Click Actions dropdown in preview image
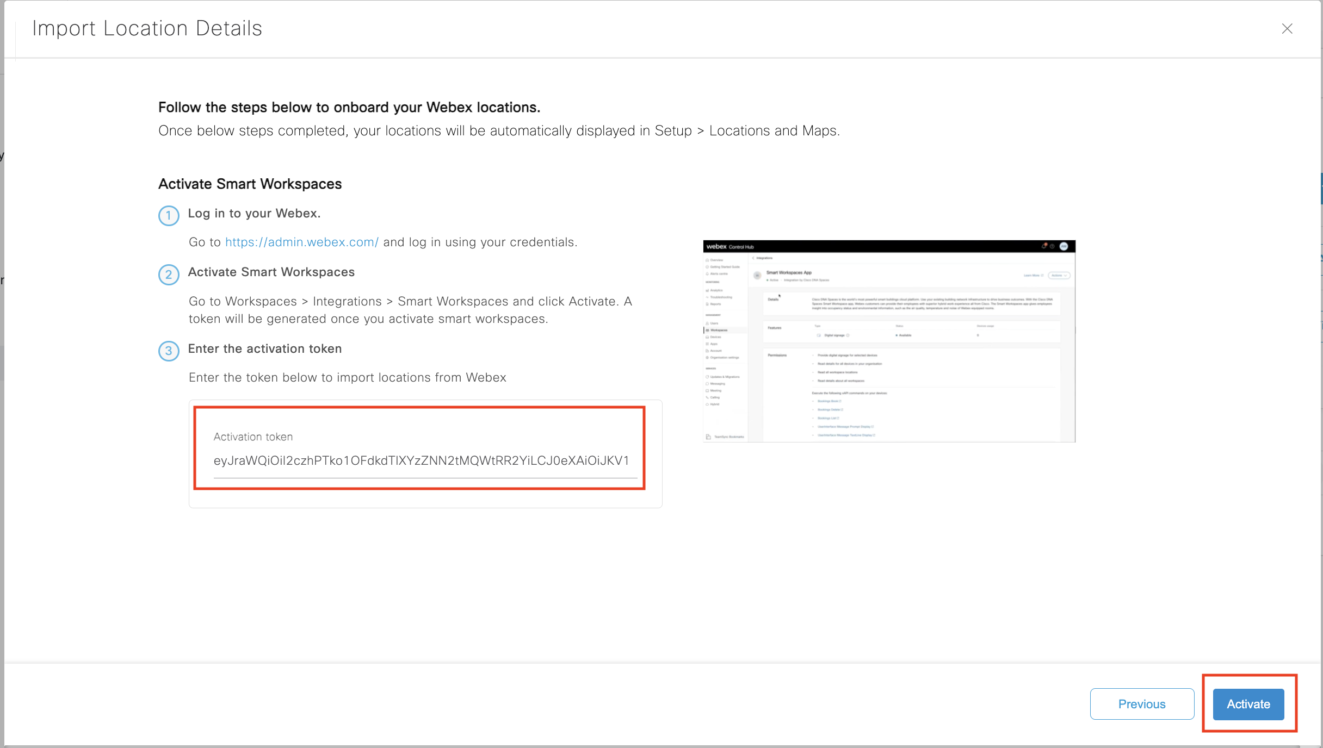1323x748 pixels. (1059, 276)
